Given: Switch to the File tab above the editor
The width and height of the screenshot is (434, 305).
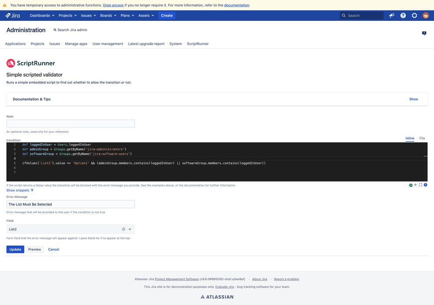Looking at the screenshot, I should click(422, 138).
